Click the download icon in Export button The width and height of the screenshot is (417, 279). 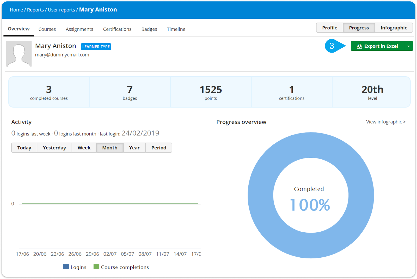pyautogui.click(x=359, y=46)
